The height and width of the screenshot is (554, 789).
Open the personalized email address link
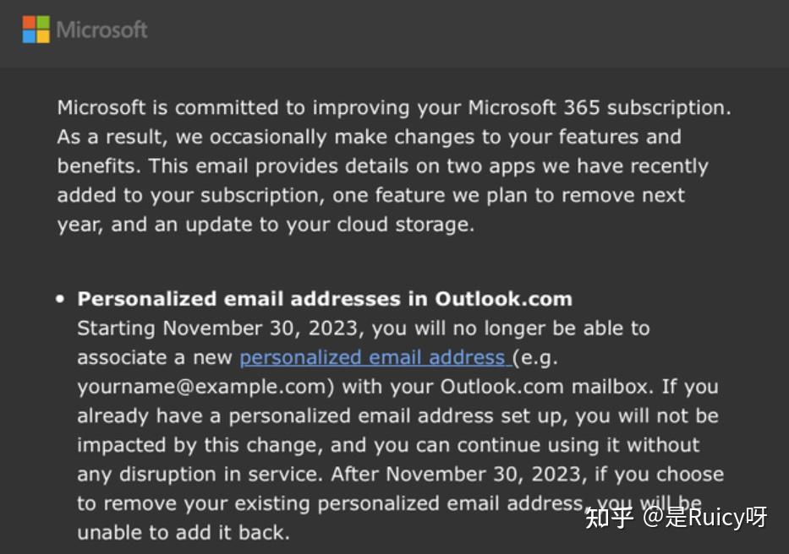375,357
